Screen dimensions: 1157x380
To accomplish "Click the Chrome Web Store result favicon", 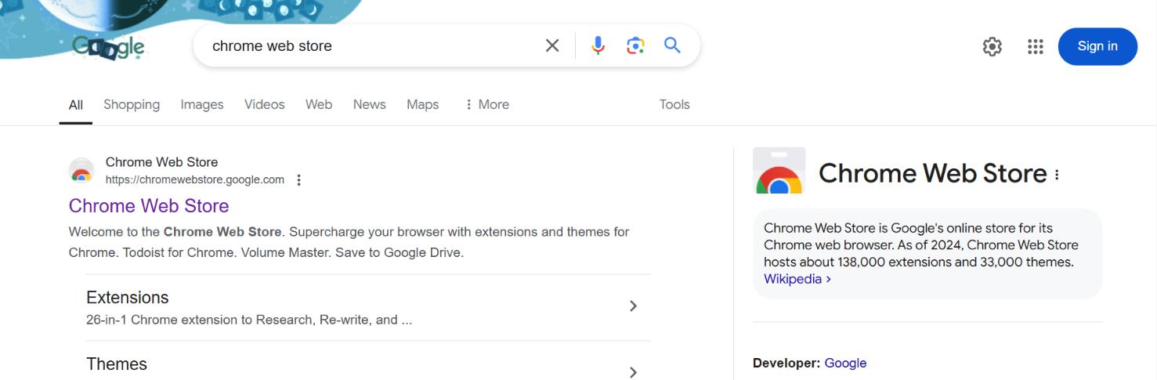I will click(x=81, y=170).
